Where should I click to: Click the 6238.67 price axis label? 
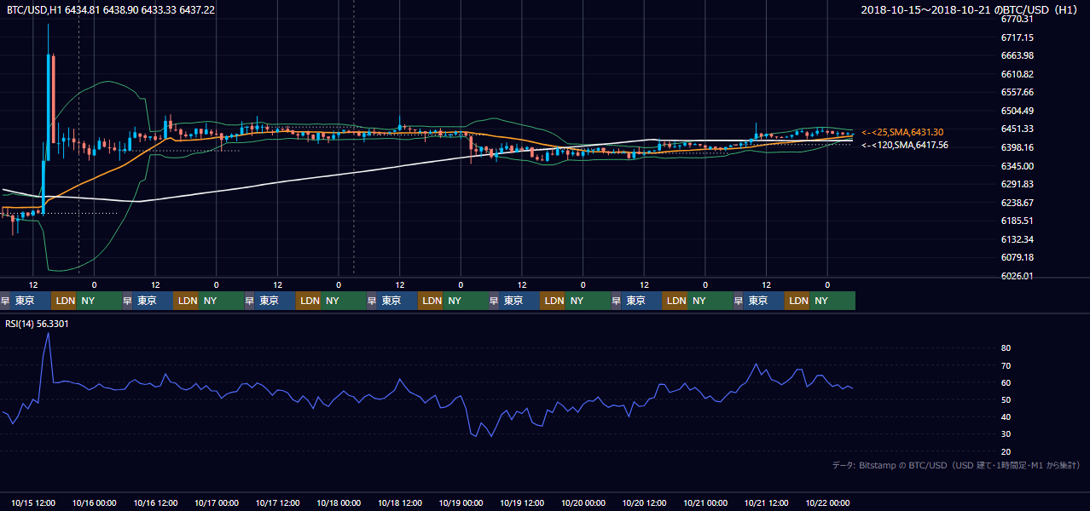(1018, 203)
